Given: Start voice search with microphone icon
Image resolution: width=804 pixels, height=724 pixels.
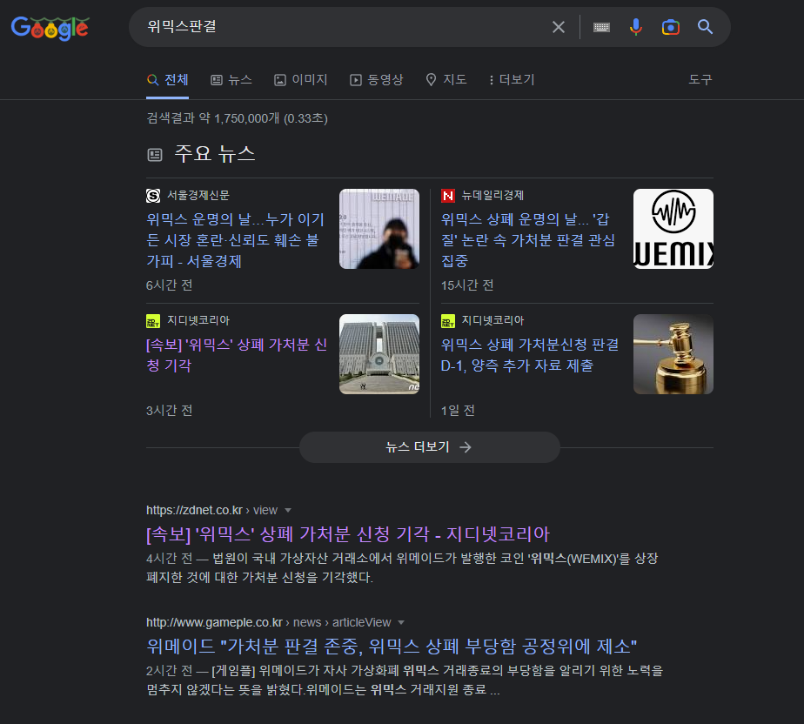Looking at the screenshot, I should pyautogui.click(x=636, y=27).
